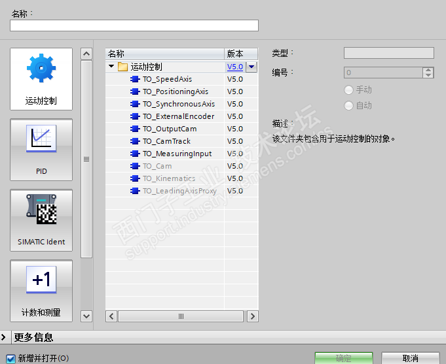The image size is (446, 364).
Task: Click the TO_Cam object icon
Action: coord(135,166)
